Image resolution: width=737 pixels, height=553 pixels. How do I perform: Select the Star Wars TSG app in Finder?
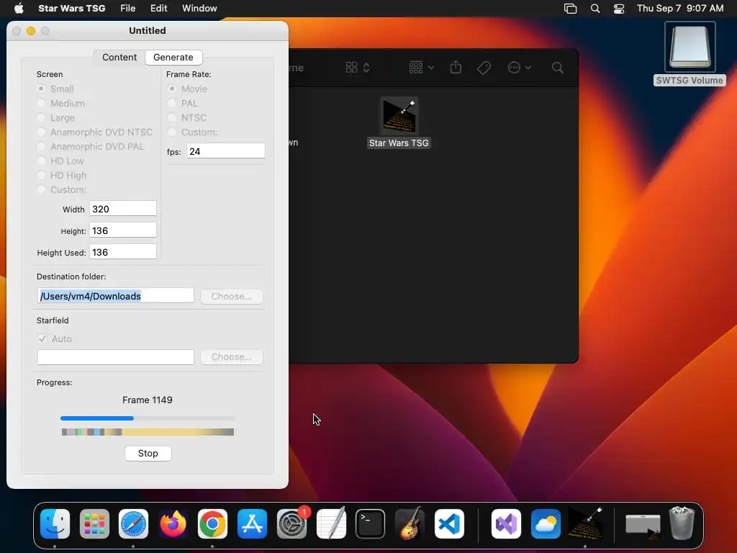coord(399,123)
